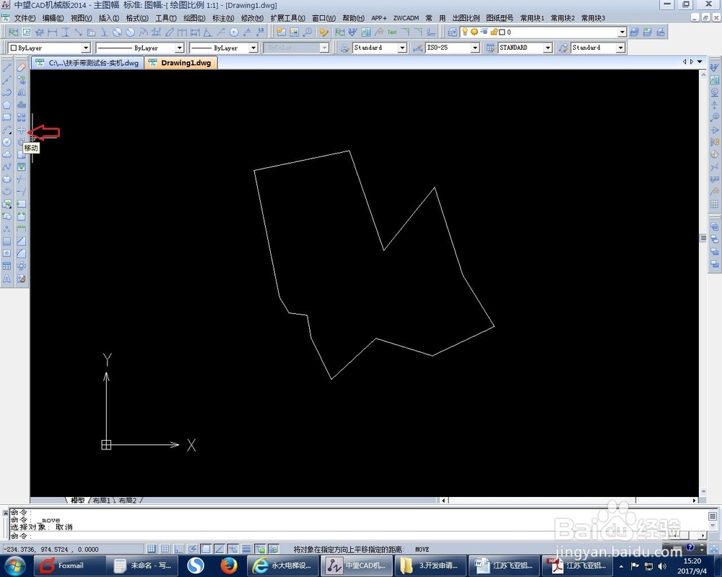Screen dimensions: 722x577
Task: Open the 常用块1 menu
Action: pos(532,18)
